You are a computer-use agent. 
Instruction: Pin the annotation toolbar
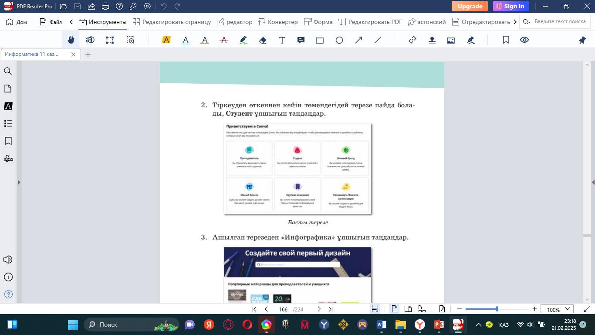point(582,40)
